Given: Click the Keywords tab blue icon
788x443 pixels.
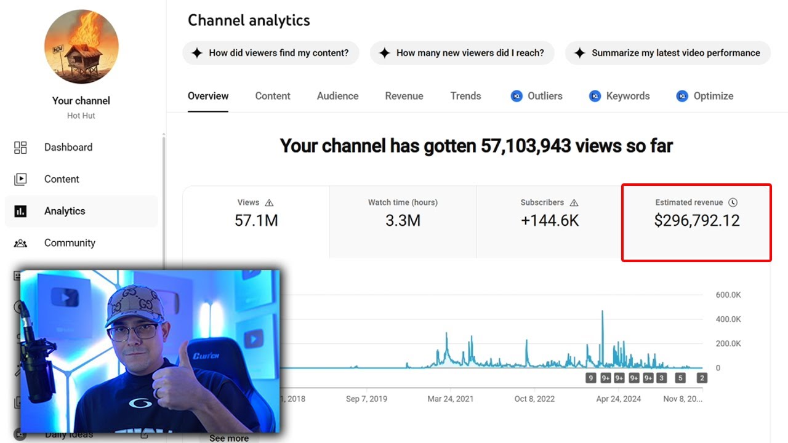Looking at the screenshot, I should click(x=595, y=96).
